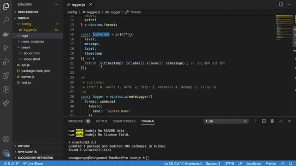Open test.js in the file tree
Screen dimensions: 296x166
[x=38, y=83]
